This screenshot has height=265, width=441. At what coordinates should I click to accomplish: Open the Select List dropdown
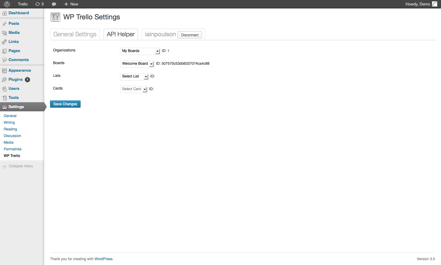(x=134, y=77)
